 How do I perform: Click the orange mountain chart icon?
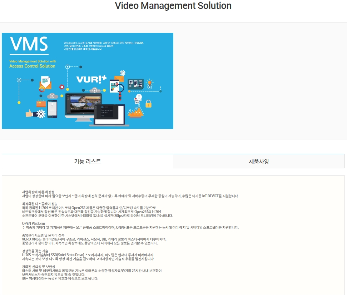pos(136,111)
